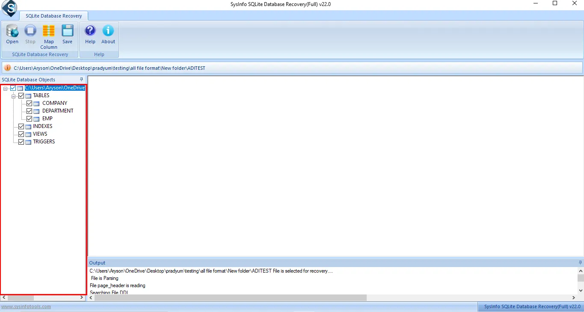Screen dimensions: 584x312
Task: Pin the SQLite Database Objects panel
Action: [x=82, y=80]
